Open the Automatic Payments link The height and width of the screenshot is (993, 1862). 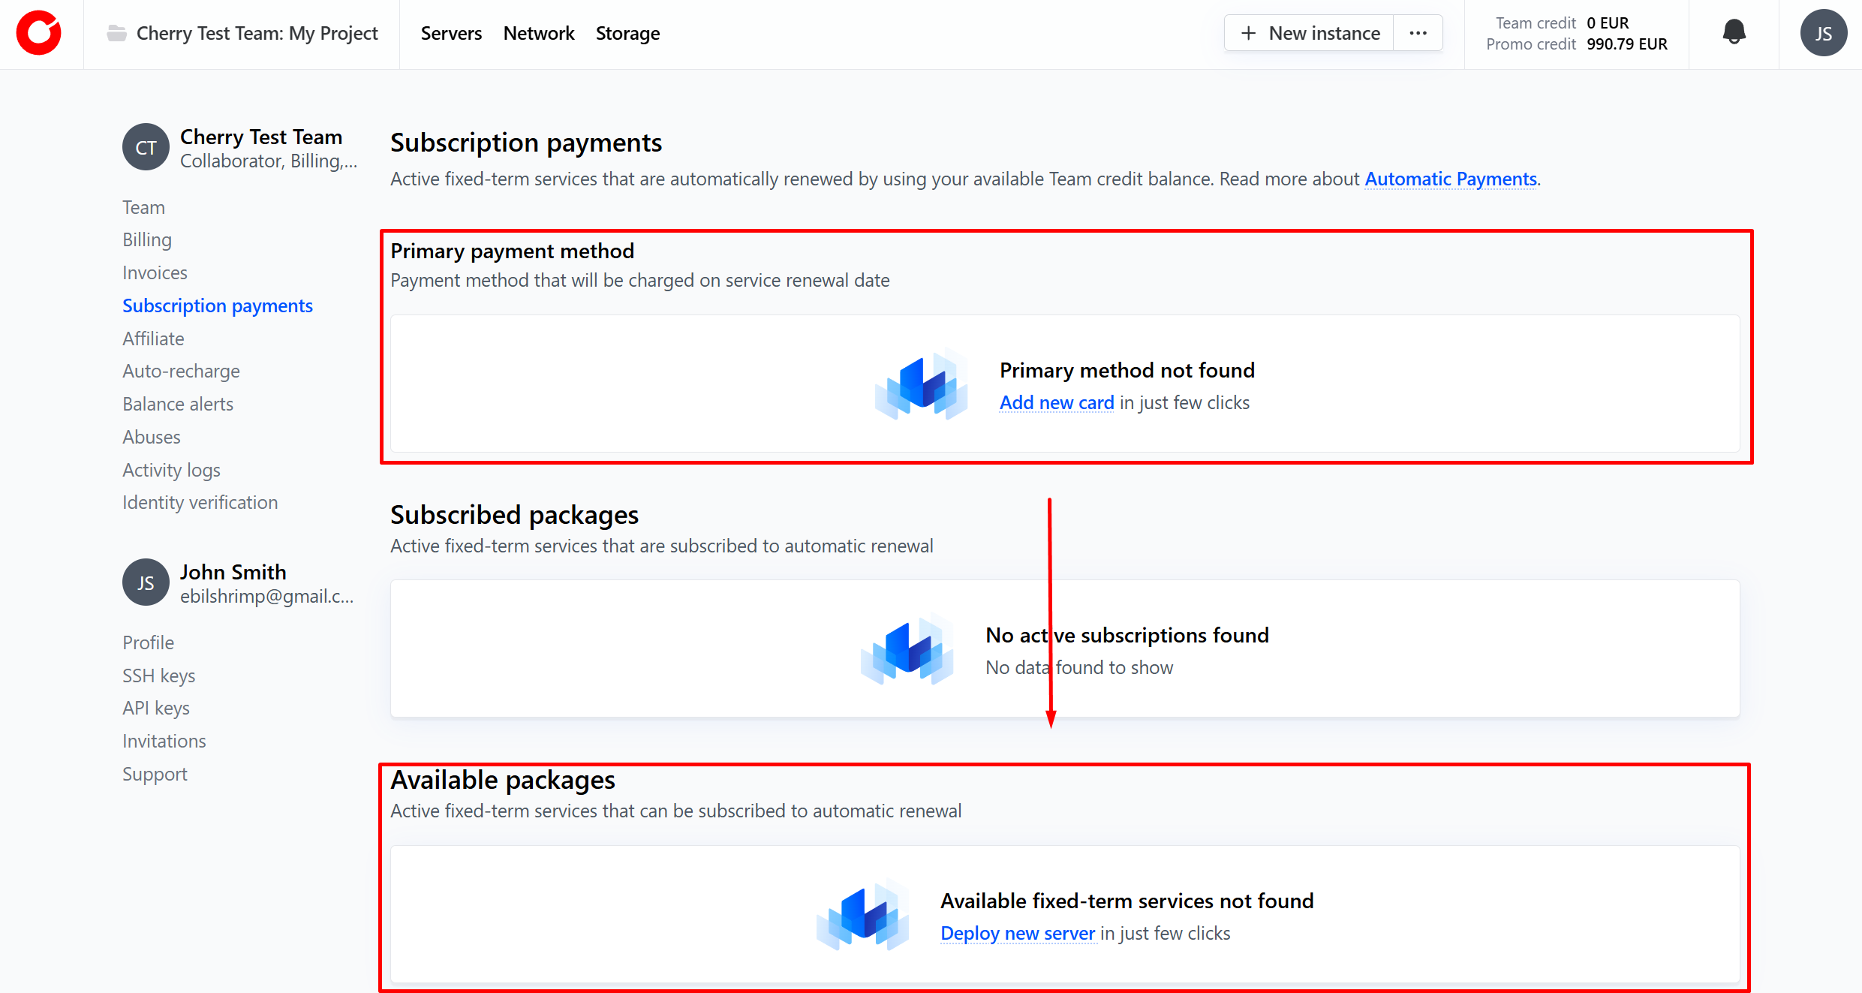[x=1450, y=179]
